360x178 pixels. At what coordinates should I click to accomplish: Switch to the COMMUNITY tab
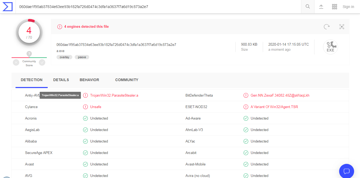coord(127,80)
